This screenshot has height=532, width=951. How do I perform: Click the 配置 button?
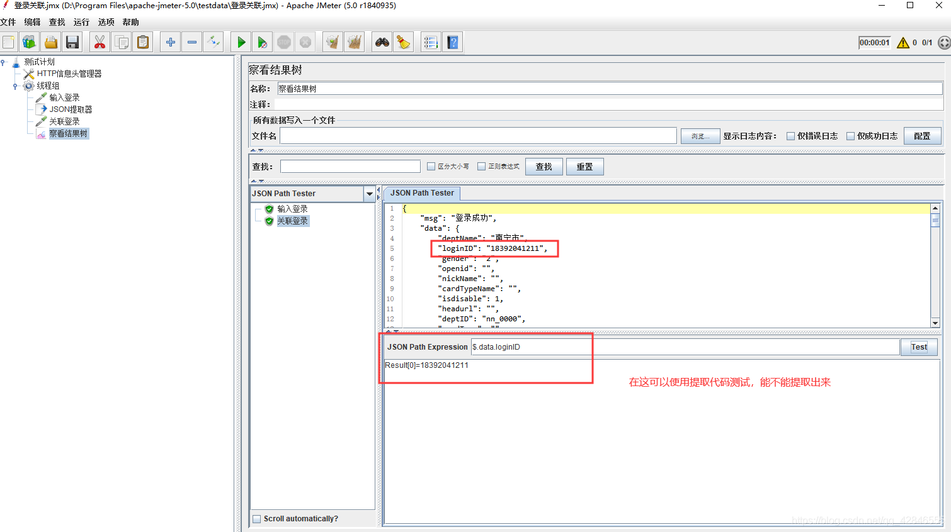point(923,136)
